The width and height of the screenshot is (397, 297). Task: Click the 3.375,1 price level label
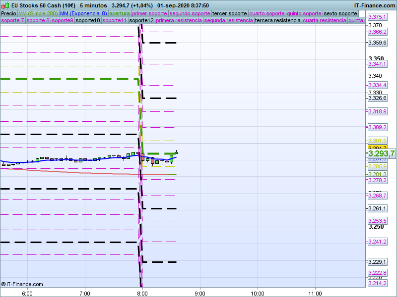point(377,17)
